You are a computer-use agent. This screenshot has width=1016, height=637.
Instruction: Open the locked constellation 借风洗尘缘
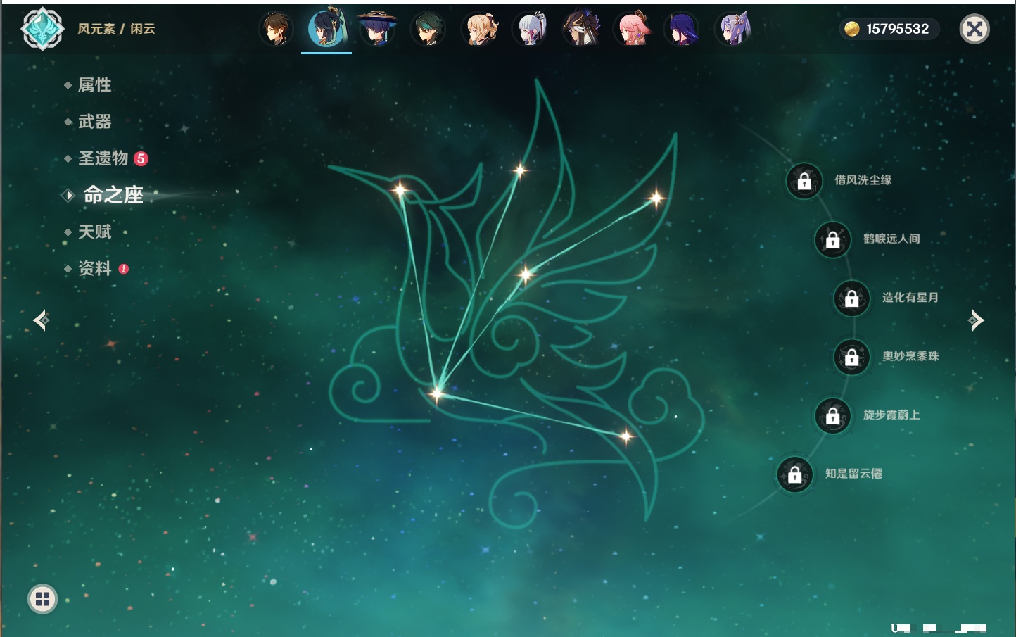coord(804,181)
